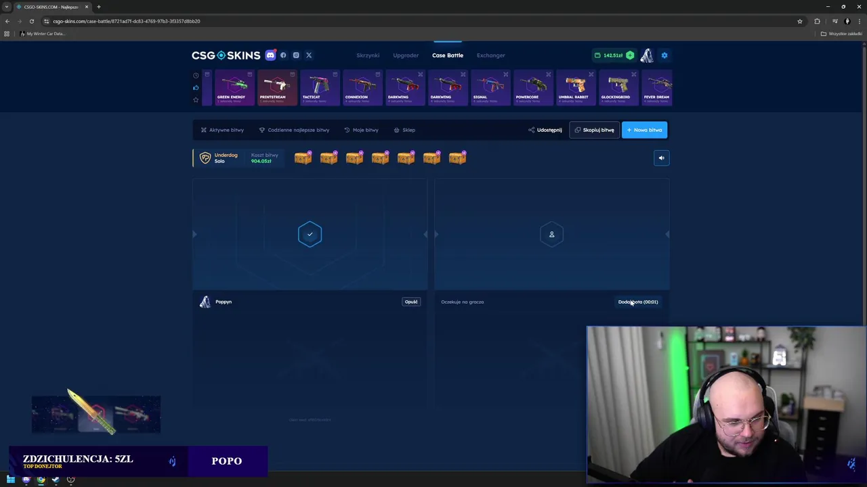Click the first case chest in battle
This screenshot has height=487, width=867.
point(303,158)
